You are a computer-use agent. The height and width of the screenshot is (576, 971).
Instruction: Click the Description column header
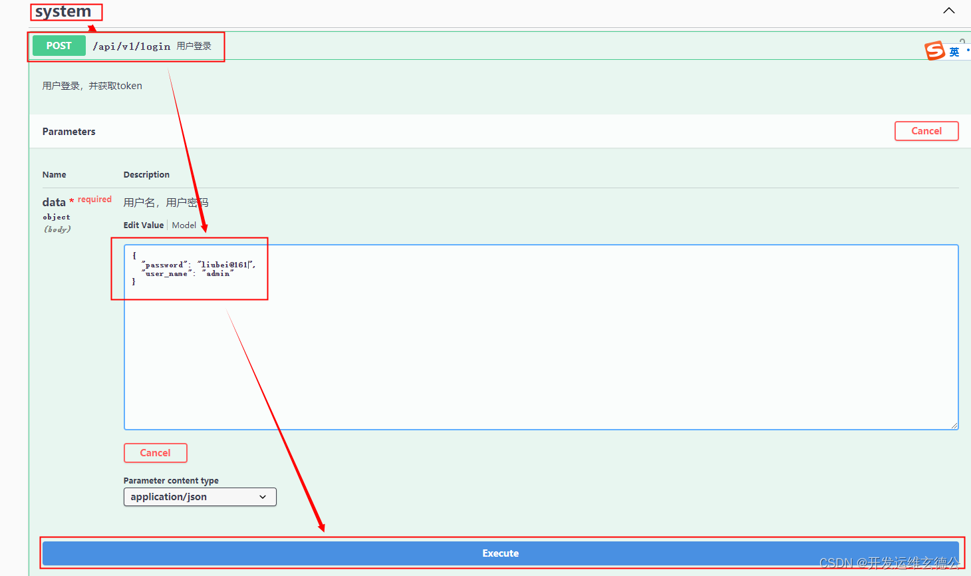tap(146, 175)
